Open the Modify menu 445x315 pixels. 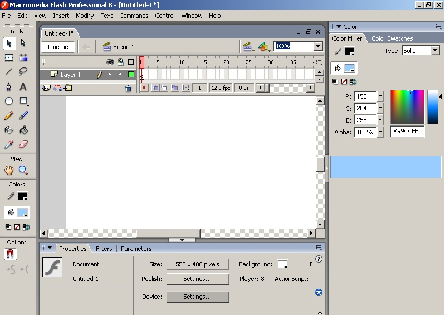[x=85, y=16]
